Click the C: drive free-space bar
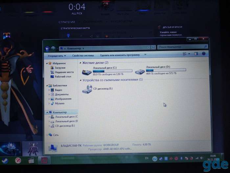The height and width of the screenshot is (173, 230). click(x=112, y=71)
